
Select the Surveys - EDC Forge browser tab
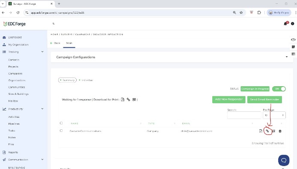click(30, 4)
